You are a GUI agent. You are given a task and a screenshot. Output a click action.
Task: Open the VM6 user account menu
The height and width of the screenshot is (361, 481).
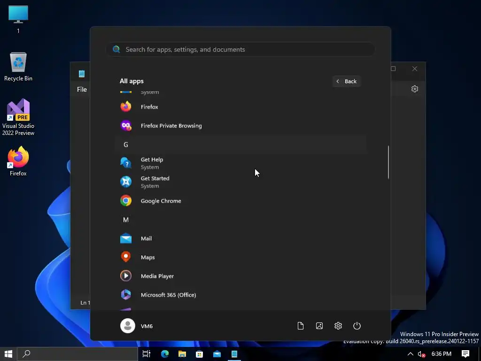click(x=137, y=326)
